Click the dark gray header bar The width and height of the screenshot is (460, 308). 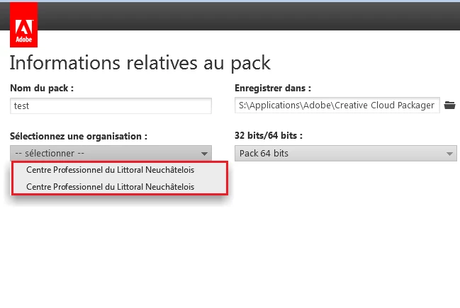249,16
